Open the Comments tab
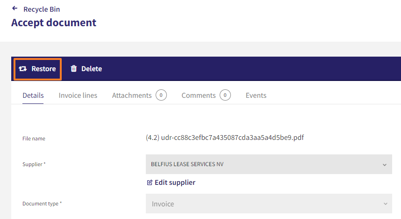Viewport: 401px width, 219px height. coord(199,95)
